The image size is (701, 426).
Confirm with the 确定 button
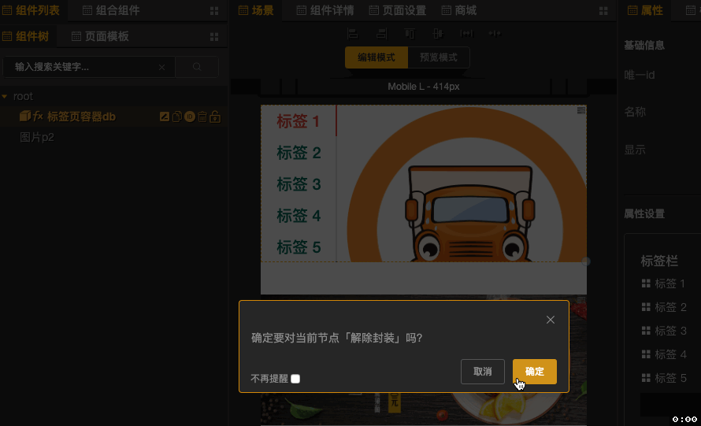[x=534, y=372]
